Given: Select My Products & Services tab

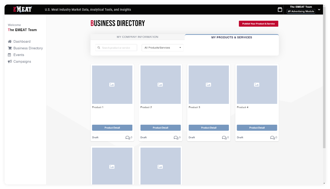Looking at the screenshot, I should (232, 37).
